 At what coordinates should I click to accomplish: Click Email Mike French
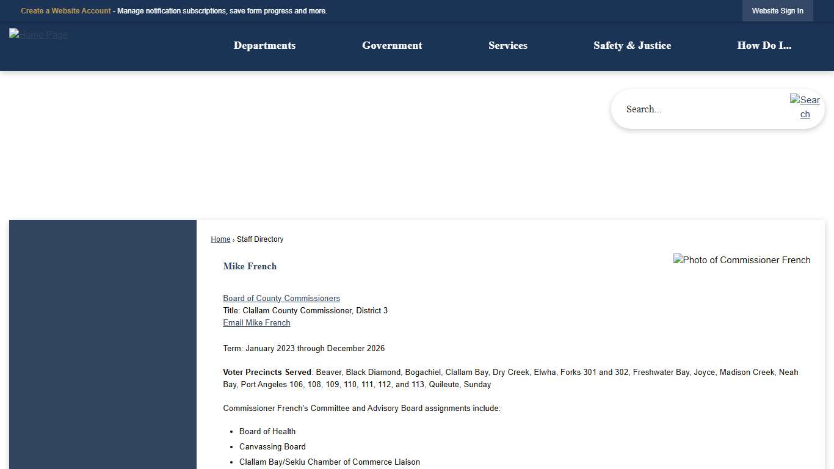[x=256, y=322]
